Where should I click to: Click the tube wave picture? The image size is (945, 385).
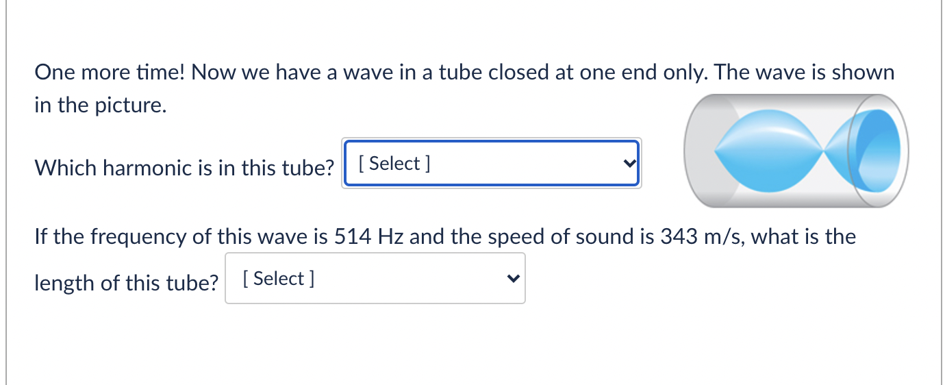(x=796, y=150)
